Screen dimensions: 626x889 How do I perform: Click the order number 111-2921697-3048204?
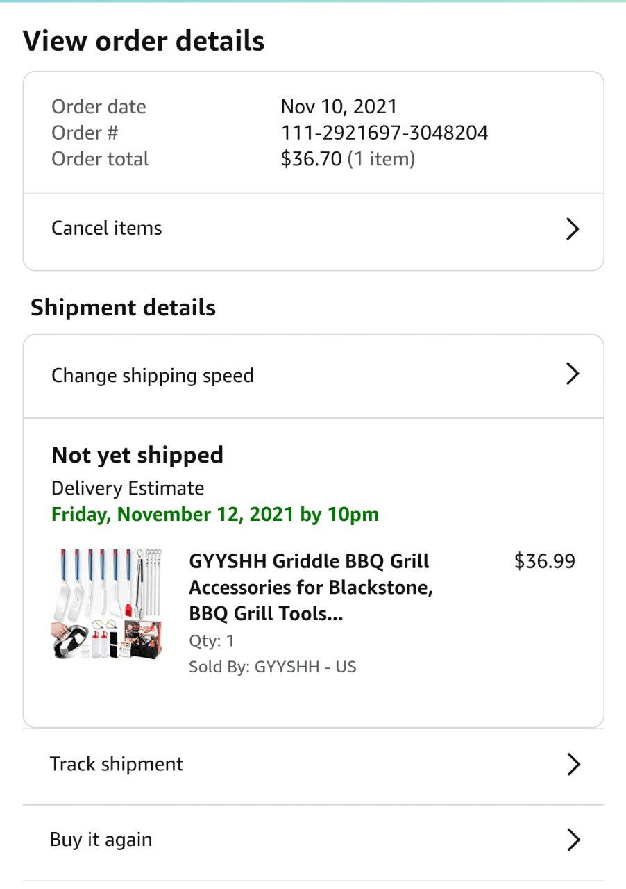(x=384, y=133)
